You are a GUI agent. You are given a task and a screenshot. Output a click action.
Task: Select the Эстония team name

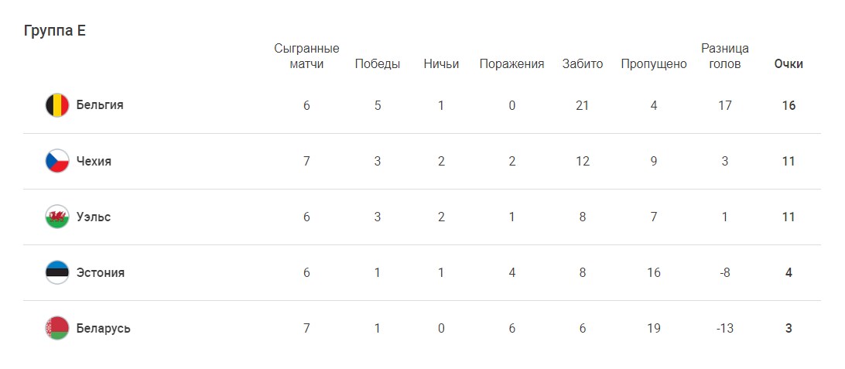(101, 272)
